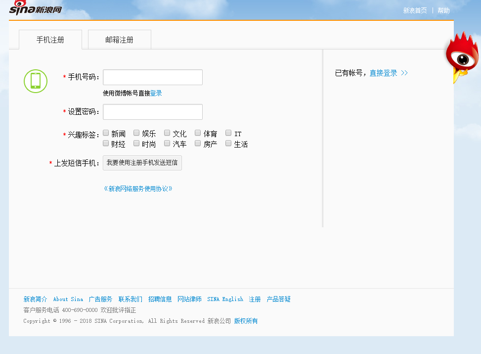Click the 登录 link under phone field
The height and width of the screenshot is (354, 481).
(x=156, y=93)
